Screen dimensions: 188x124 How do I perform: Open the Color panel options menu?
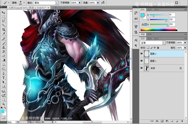[186, 10]
